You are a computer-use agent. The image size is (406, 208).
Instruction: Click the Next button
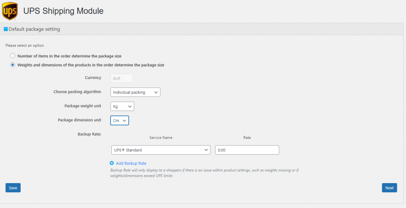(389, 188)
